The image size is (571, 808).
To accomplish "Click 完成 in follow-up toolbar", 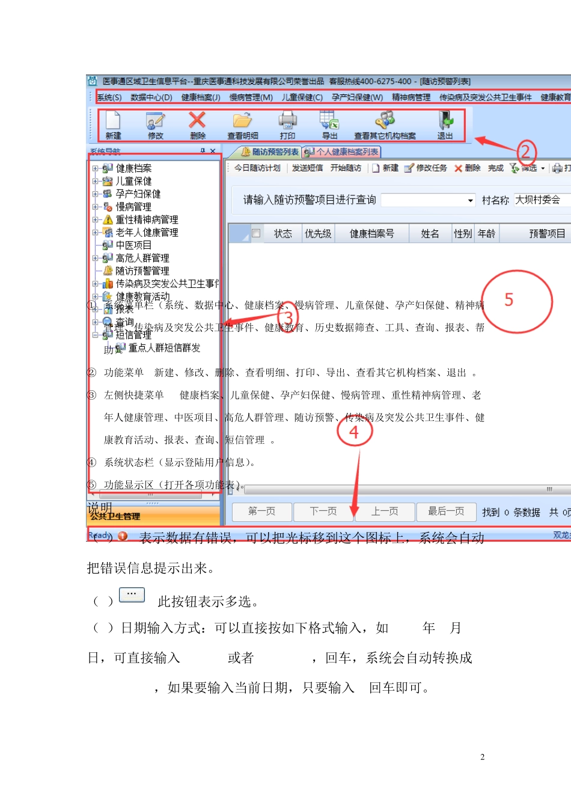I will click(x=495, y=168).
